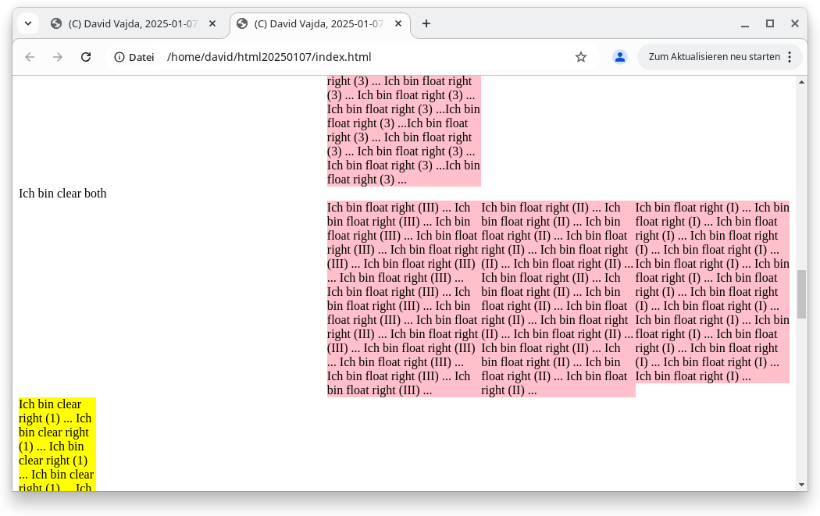This screenshot has width=820, height=516.
Task: Open a new tab with the plus icon
Action: 426,23
